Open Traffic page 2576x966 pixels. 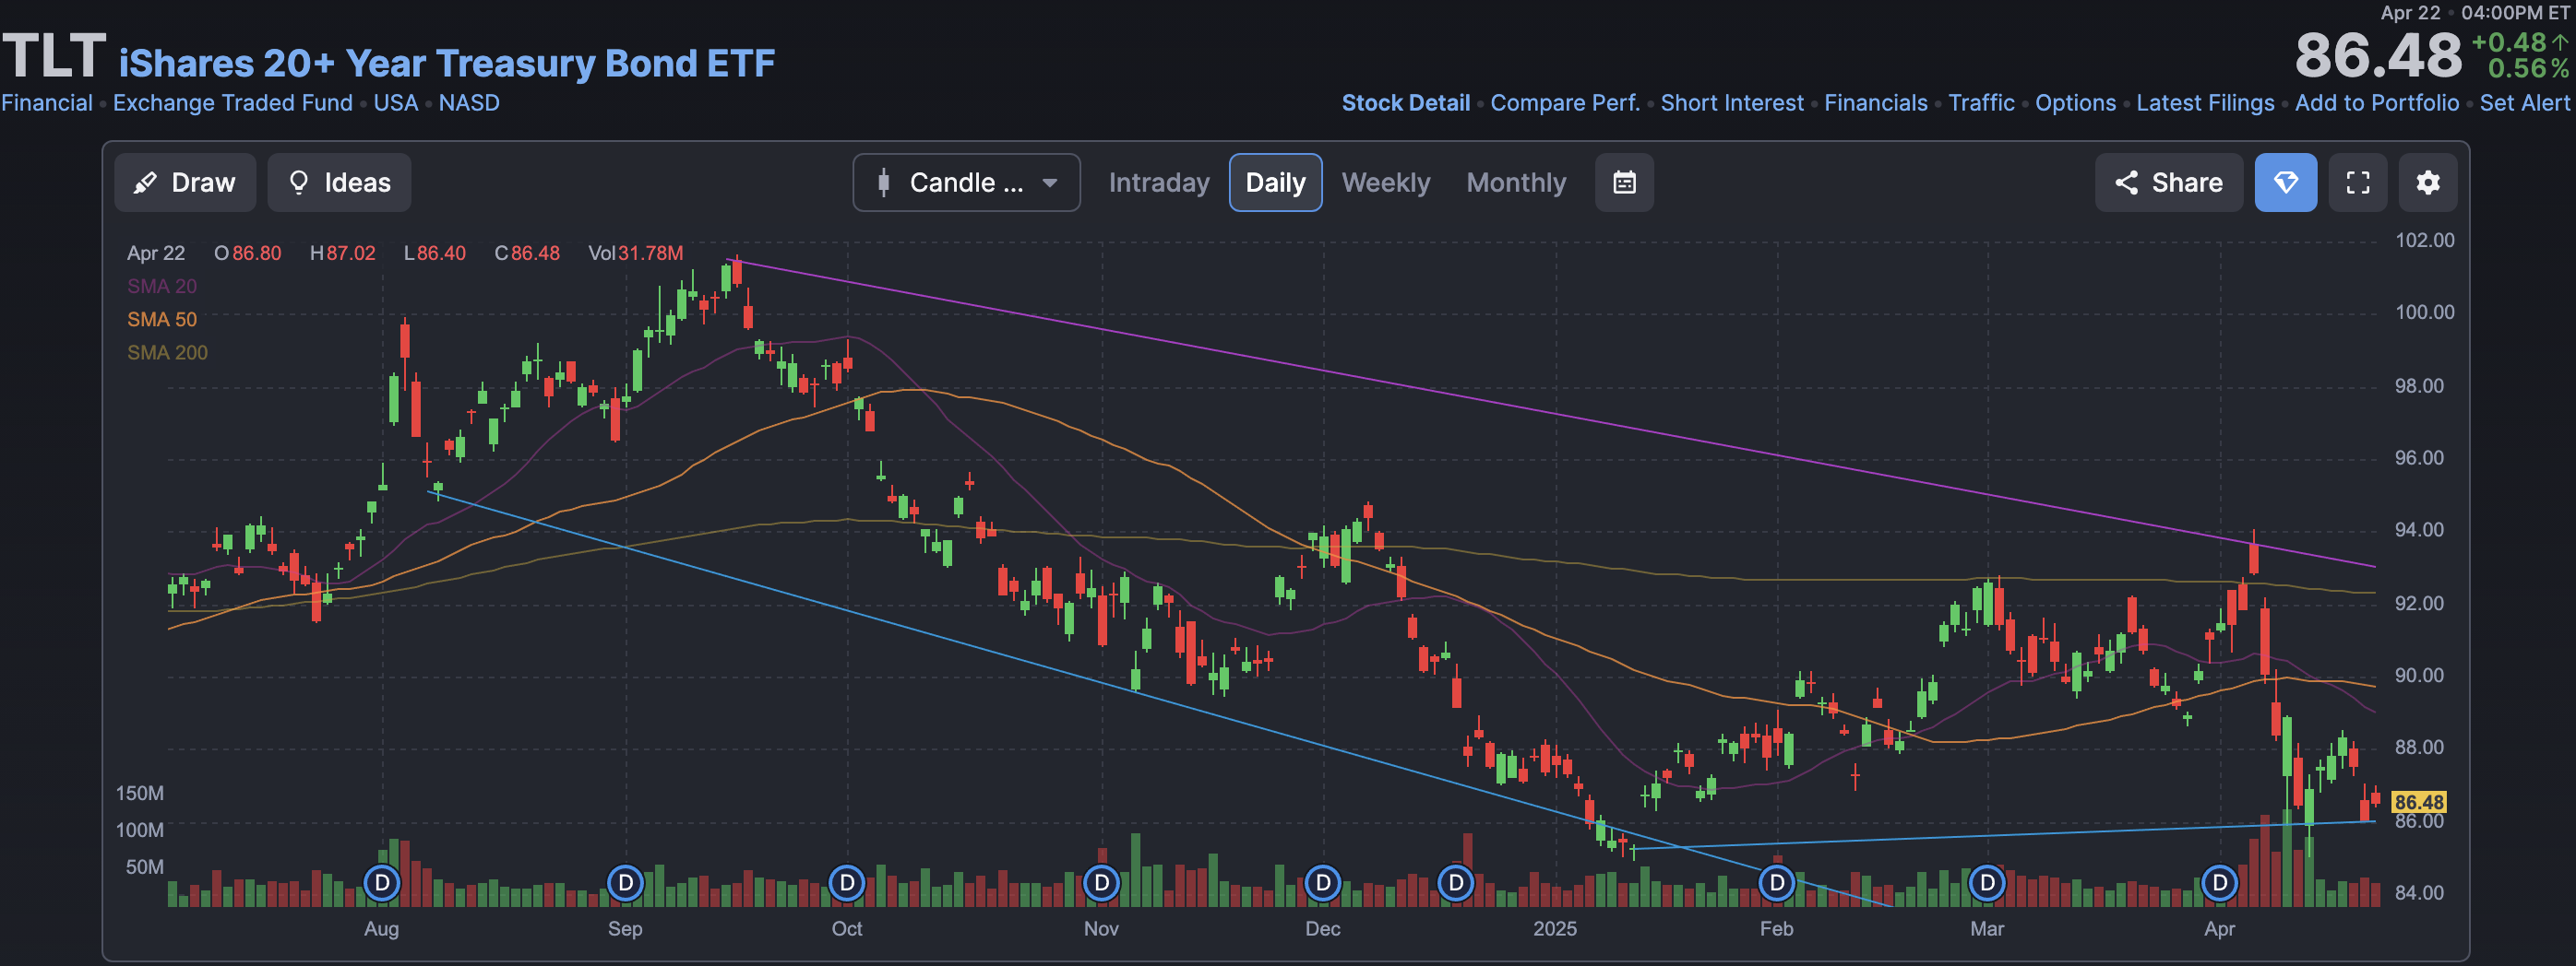pos(1981,103)
